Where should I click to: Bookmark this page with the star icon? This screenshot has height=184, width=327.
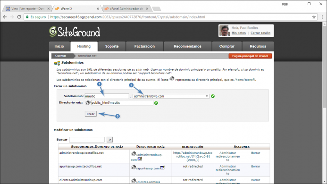[314, 17]
